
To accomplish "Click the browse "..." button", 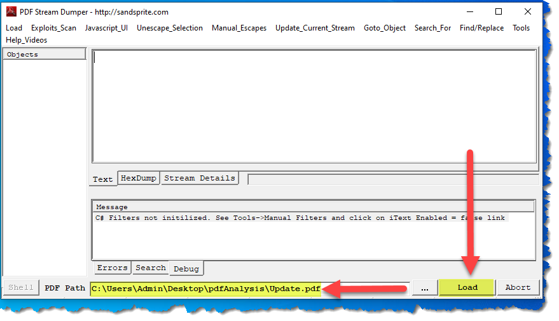I will pos(424,287).
